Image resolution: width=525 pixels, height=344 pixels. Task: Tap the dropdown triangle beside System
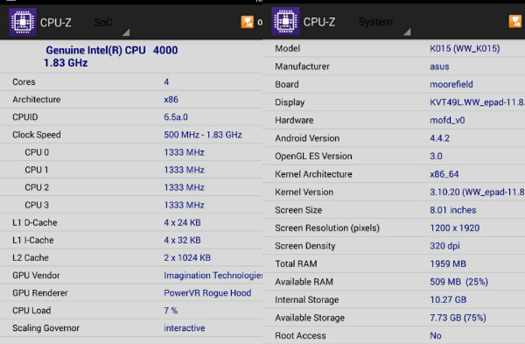click(407, 32)
